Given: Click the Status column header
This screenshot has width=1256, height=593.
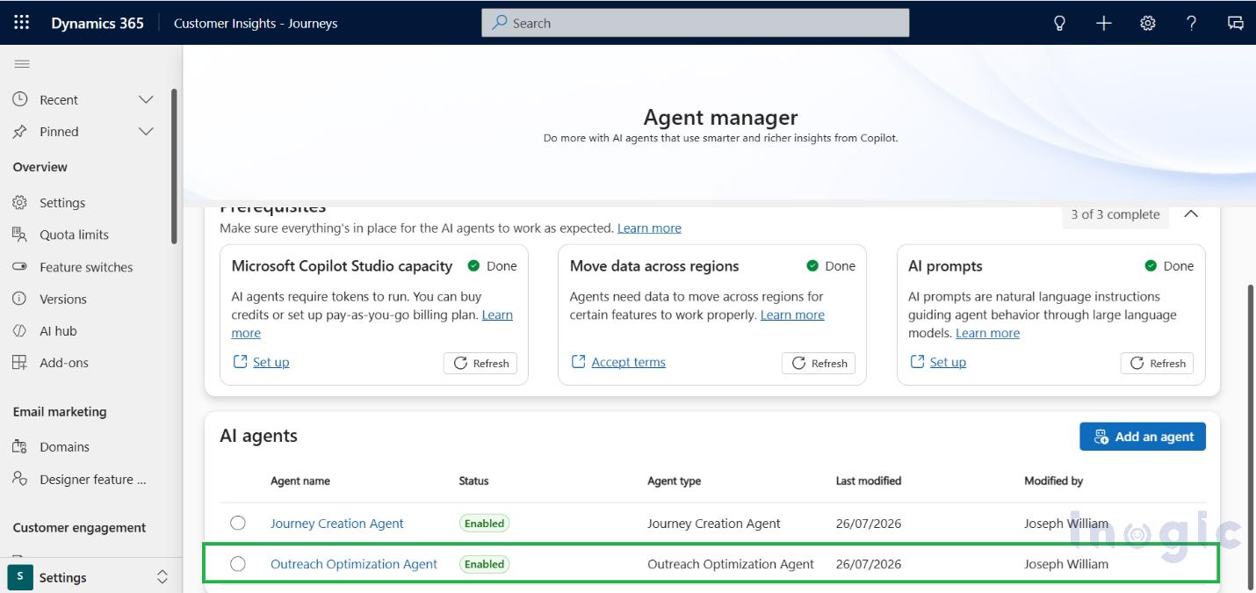Looking at the screenshot, I should coord(473,481).
